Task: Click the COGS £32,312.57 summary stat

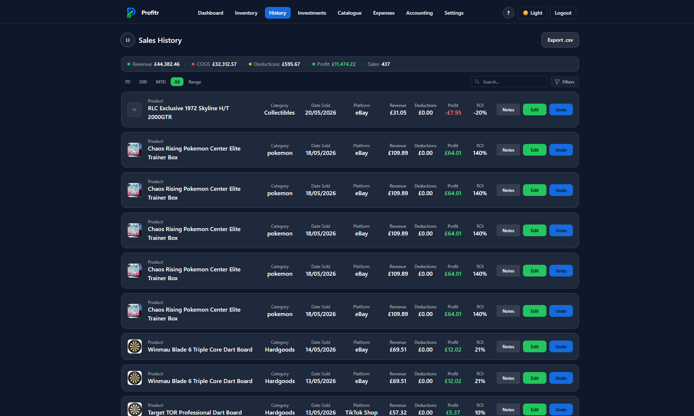Action: click(x=214, y=64)
